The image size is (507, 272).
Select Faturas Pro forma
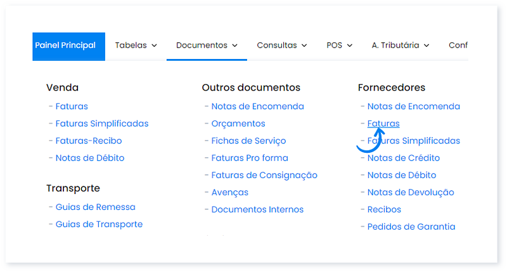coord(249,158)
